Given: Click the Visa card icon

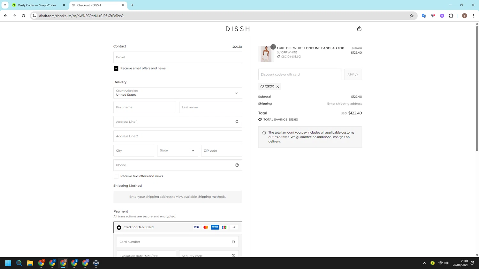Looking at the screenshot, I should pos(197,227).
